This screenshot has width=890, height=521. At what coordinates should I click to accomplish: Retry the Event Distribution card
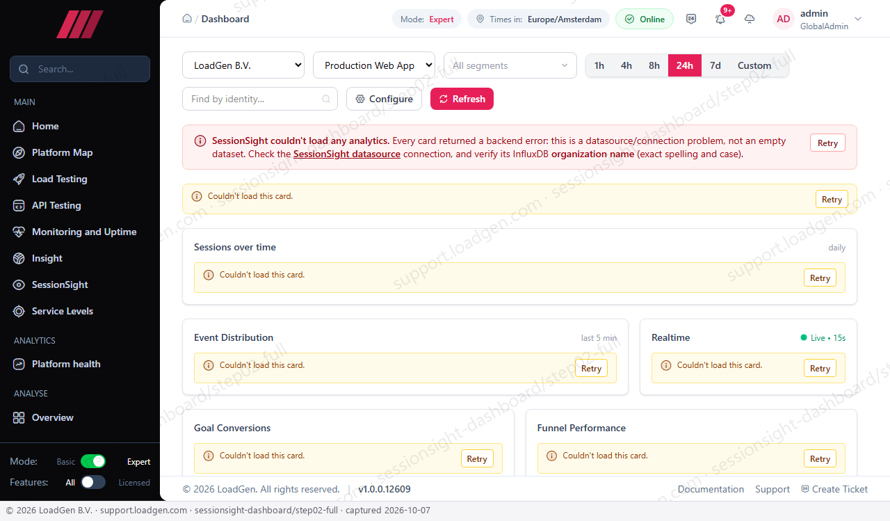(591, 369)
